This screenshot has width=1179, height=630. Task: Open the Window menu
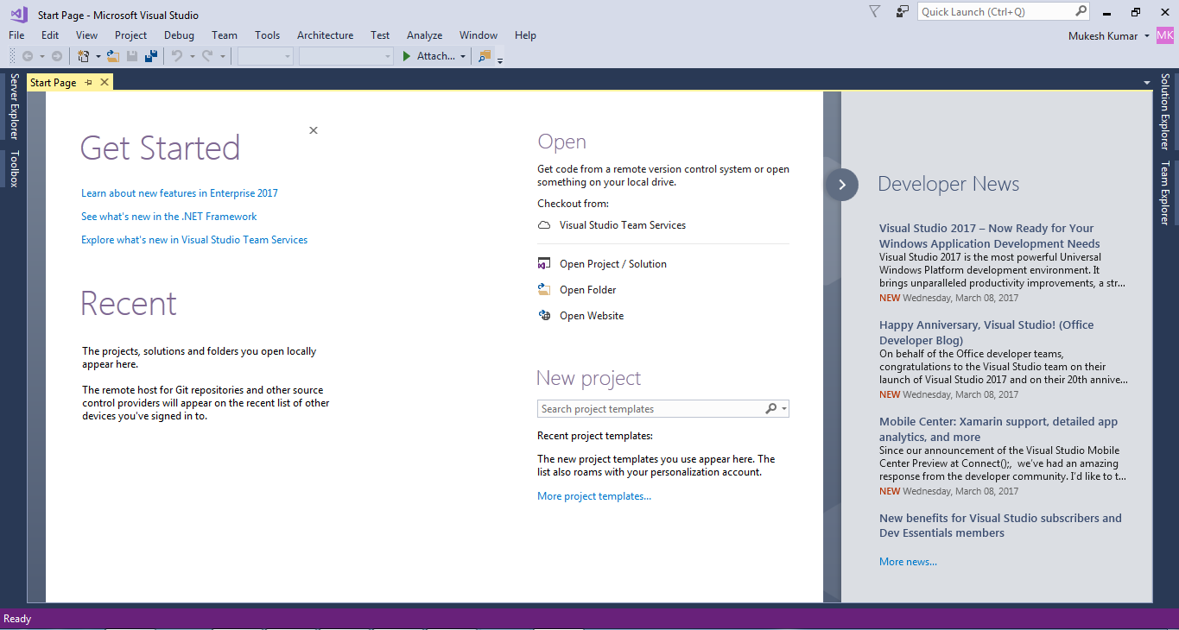[x=479, y=35]
